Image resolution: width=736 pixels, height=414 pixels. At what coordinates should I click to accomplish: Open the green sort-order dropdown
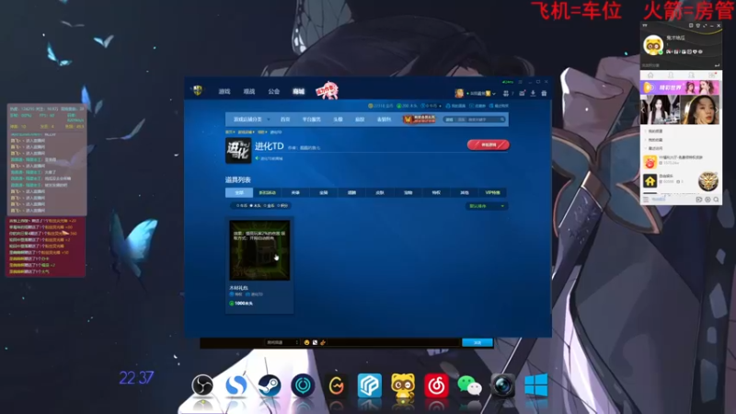point(487,206)
